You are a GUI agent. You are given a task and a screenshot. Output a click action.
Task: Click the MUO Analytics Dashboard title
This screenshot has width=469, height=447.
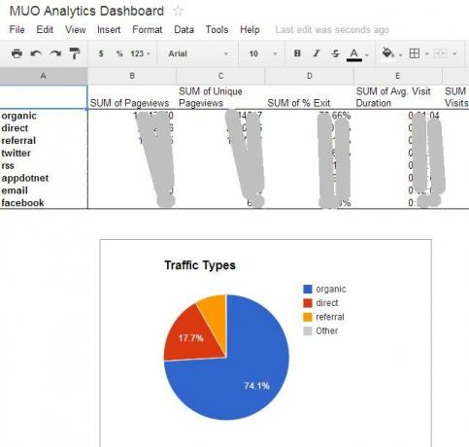pos(86,11)
